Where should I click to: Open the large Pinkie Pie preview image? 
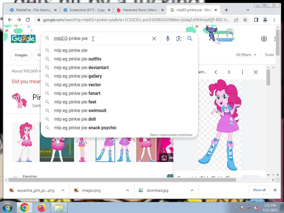[220, 125]
